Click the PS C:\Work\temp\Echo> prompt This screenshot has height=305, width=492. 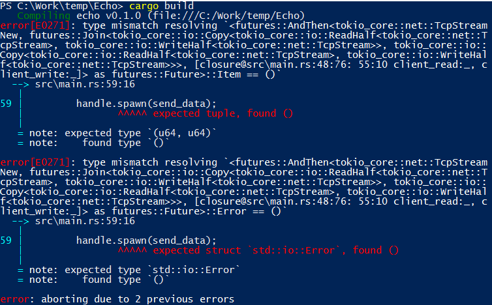[x=62, y=6]
